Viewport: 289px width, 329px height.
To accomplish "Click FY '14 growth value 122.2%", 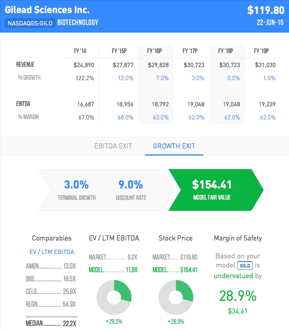I will point(85,78).
